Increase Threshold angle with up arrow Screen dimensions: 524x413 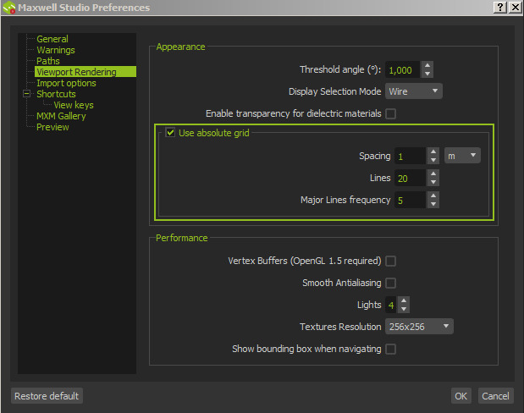pyautogui.click(x=427, y=66)
